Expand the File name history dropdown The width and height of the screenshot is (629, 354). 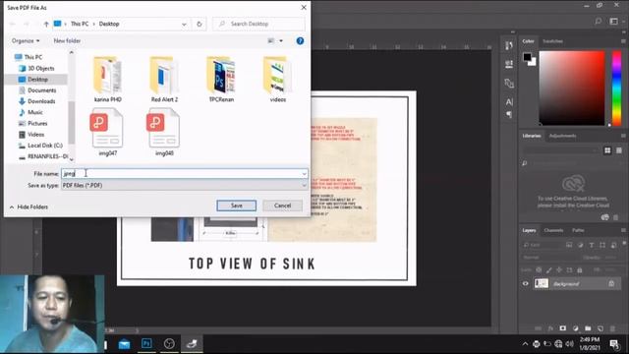pyautogui.click(x=304, y=173)
